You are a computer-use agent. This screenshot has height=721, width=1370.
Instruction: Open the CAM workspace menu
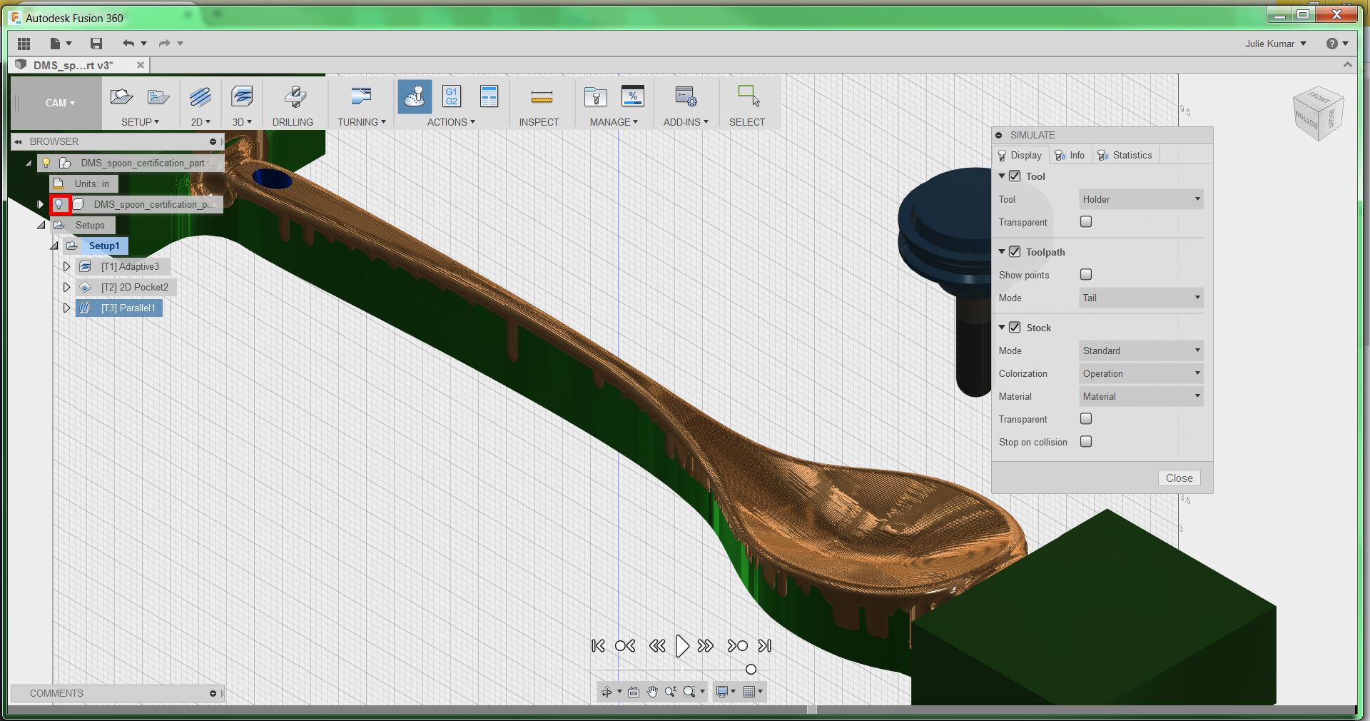[x=60, y=103]
